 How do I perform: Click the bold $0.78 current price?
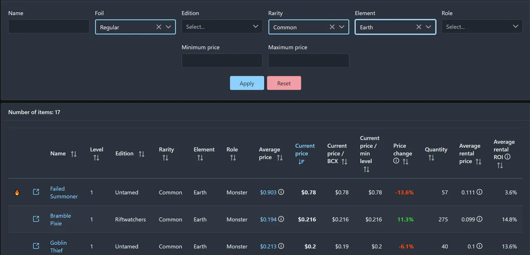(x=308, y=192)
